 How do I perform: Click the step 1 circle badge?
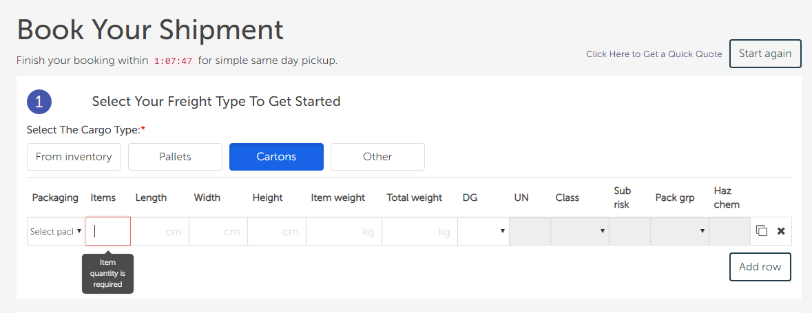coord(39,102)
